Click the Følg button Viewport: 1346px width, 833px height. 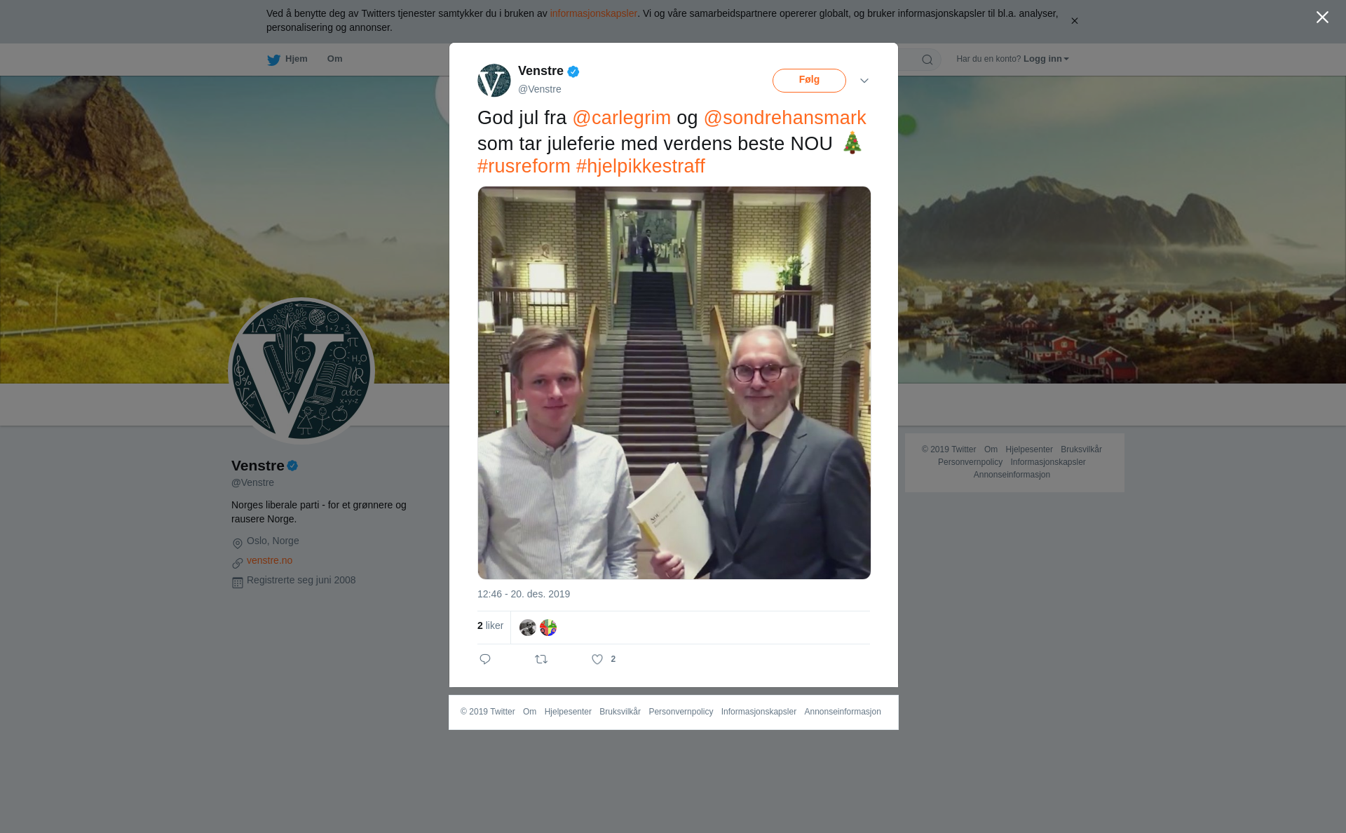[x=809, y=81]
